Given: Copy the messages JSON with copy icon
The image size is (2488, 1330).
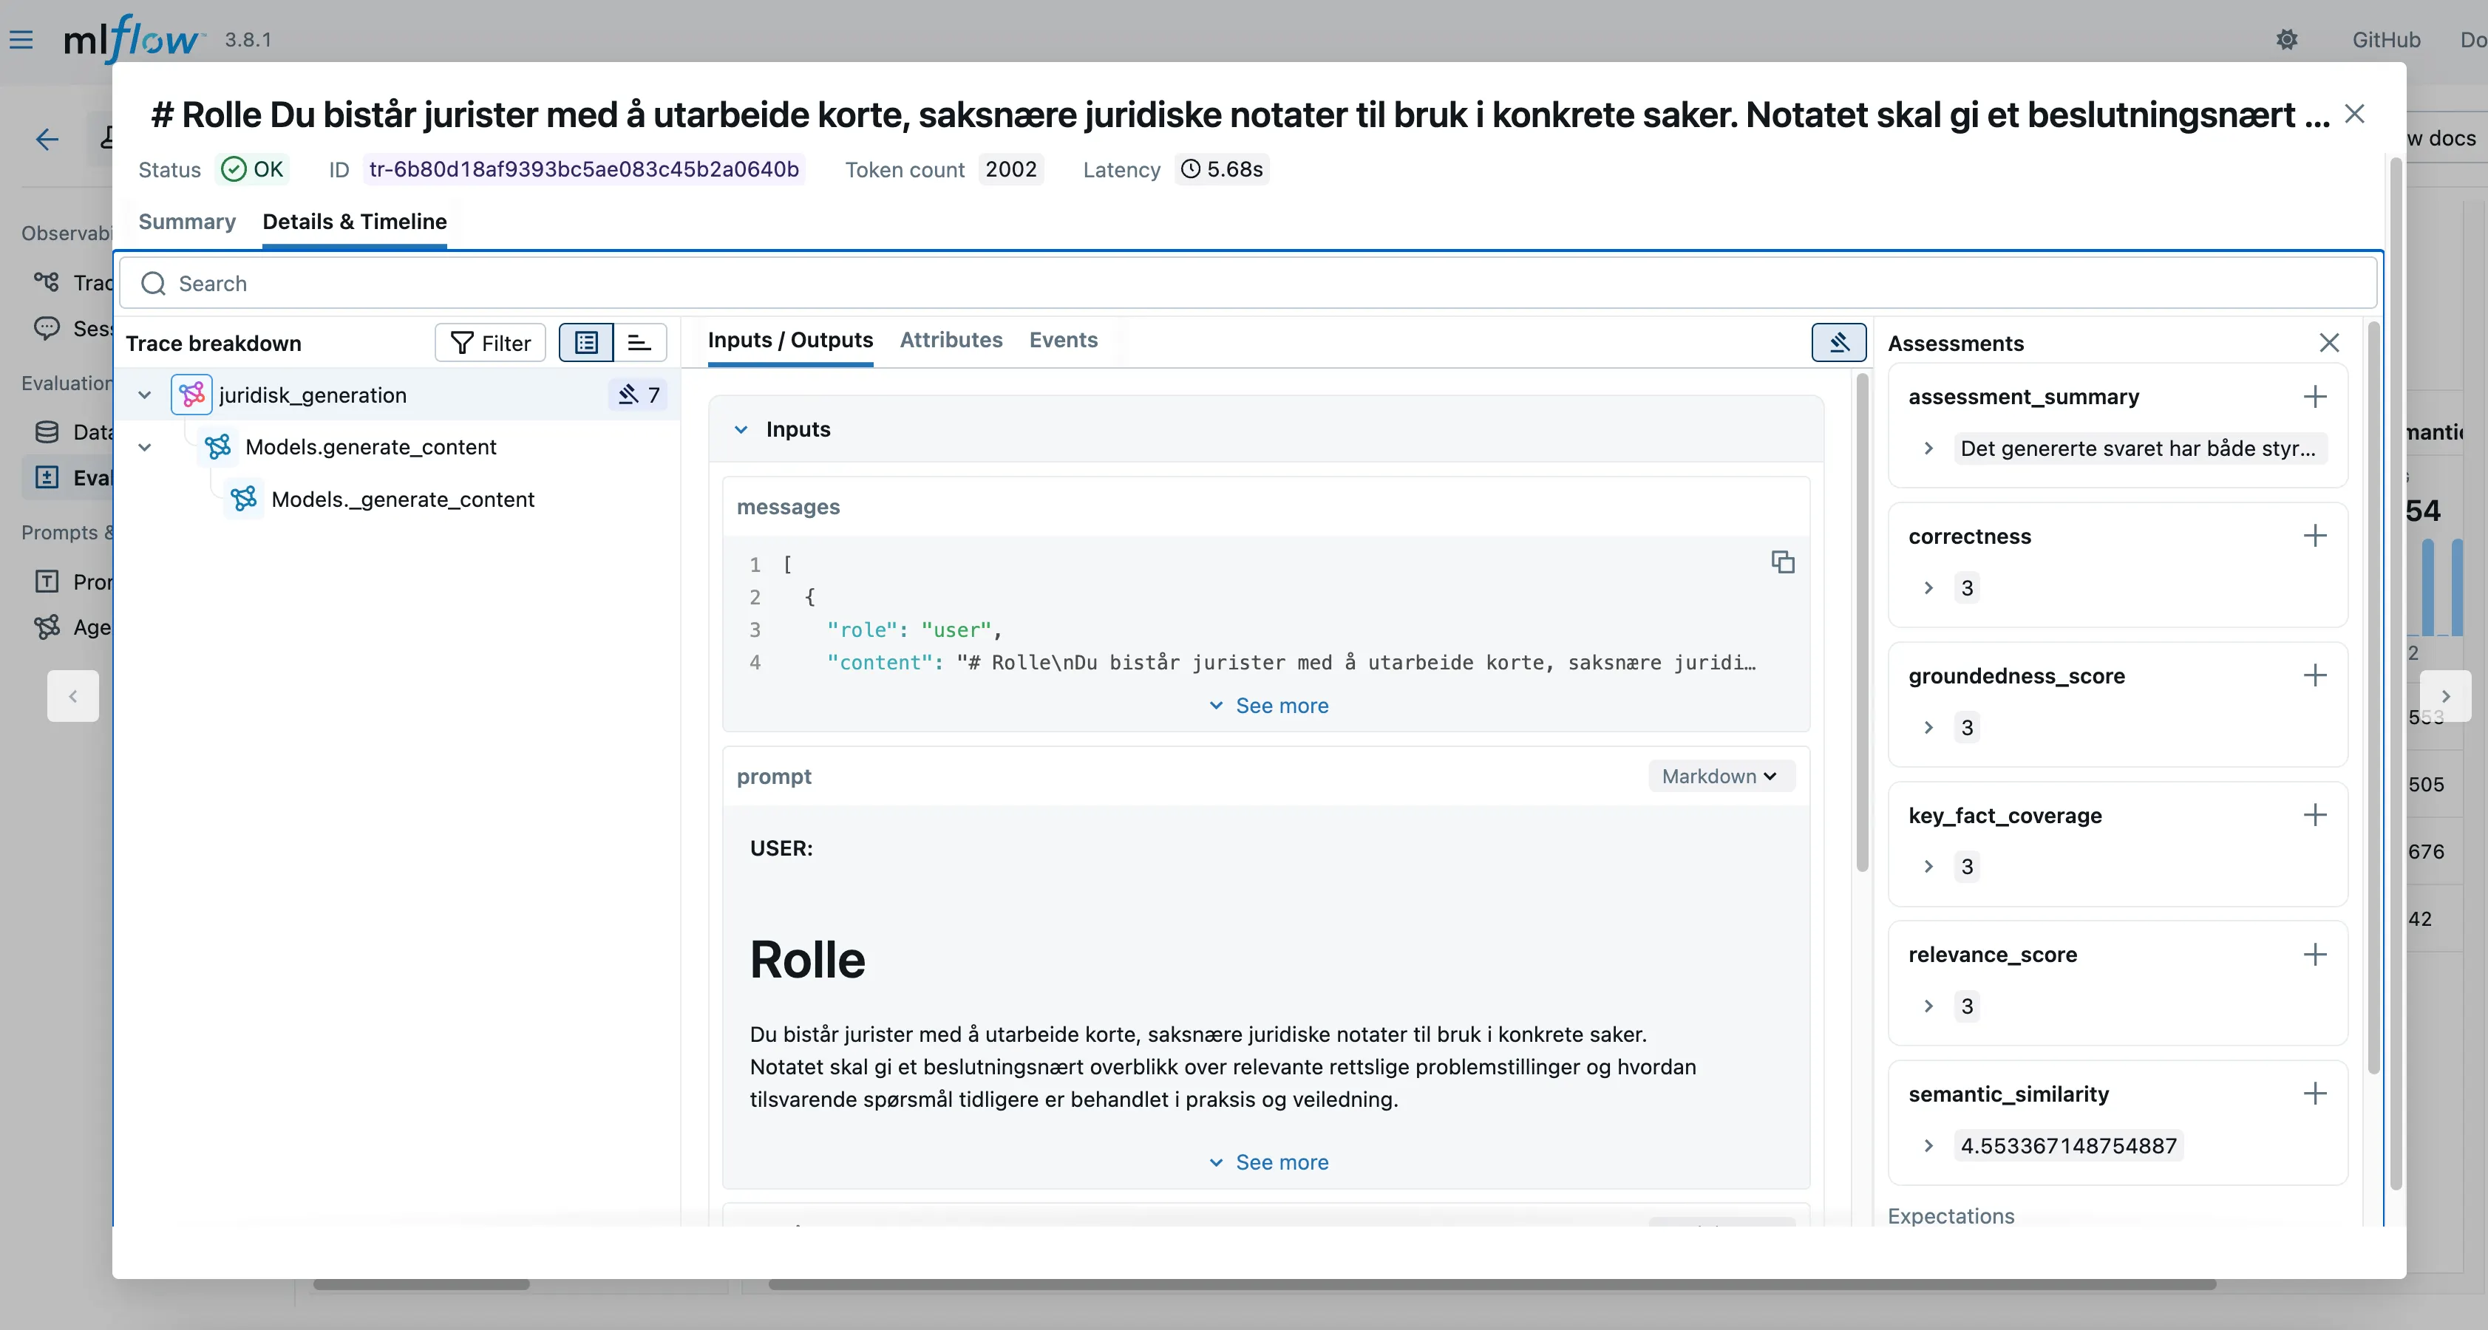Looking at the screenshot, I should pyautogui.click(x=1782, y=562).
